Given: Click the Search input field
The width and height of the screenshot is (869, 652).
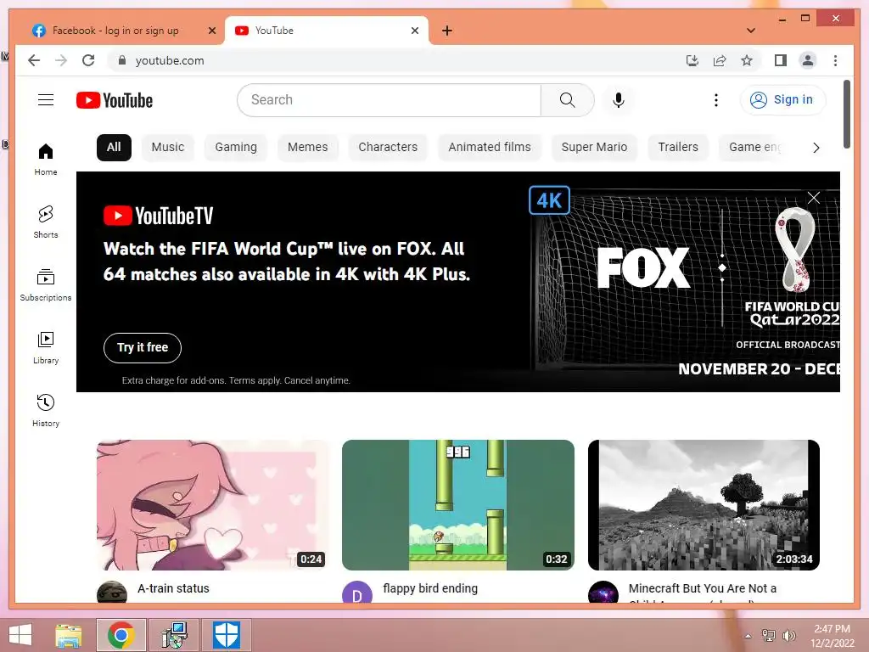Looking at the screenshot, I should coord(389,100).
